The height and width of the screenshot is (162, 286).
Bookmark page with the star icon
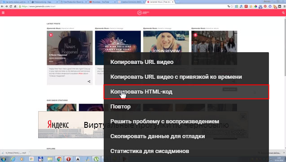[x=232, y=6]
